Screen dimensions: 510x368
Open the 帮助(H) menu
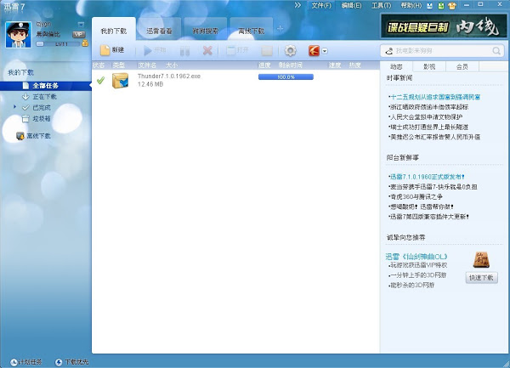(x=411, y=6)
